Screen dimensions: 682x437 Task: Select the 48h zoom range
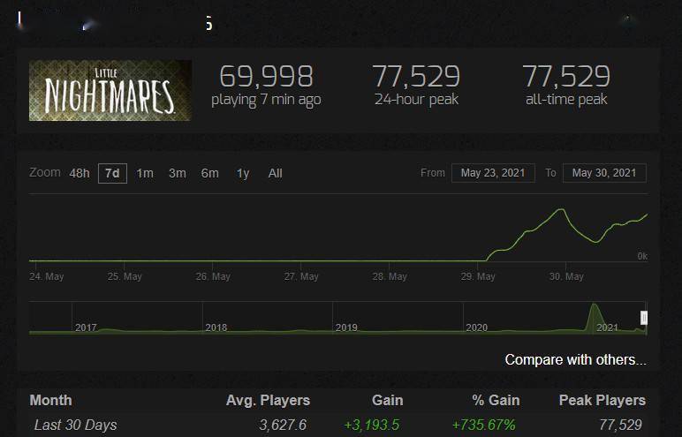point(80,174)
